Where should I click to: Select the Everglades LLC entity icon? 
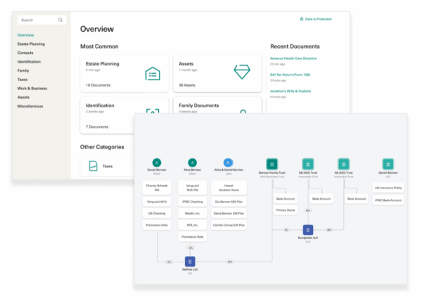pos(307,229)
